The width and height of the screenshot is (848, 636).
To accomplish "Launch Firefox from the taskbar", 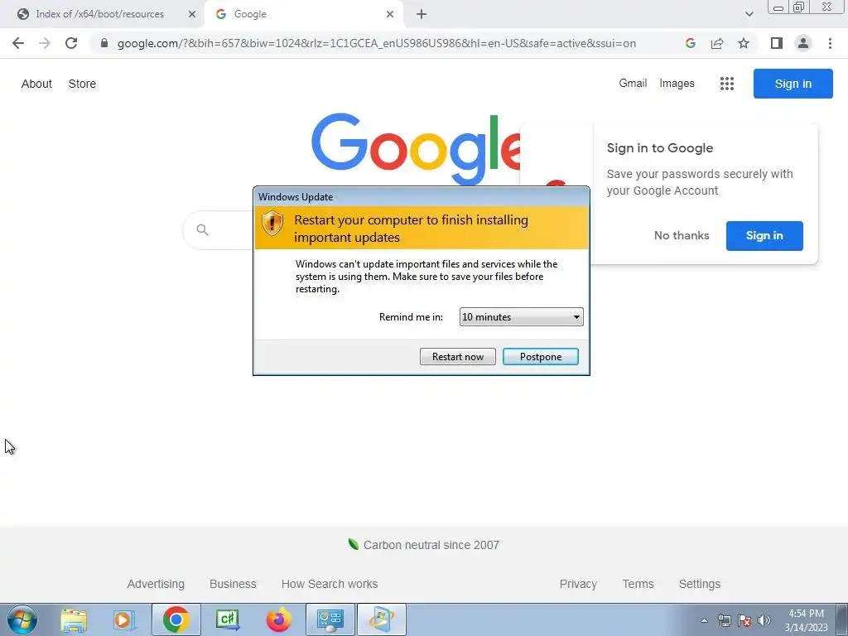I will click(x=278, y=619).
